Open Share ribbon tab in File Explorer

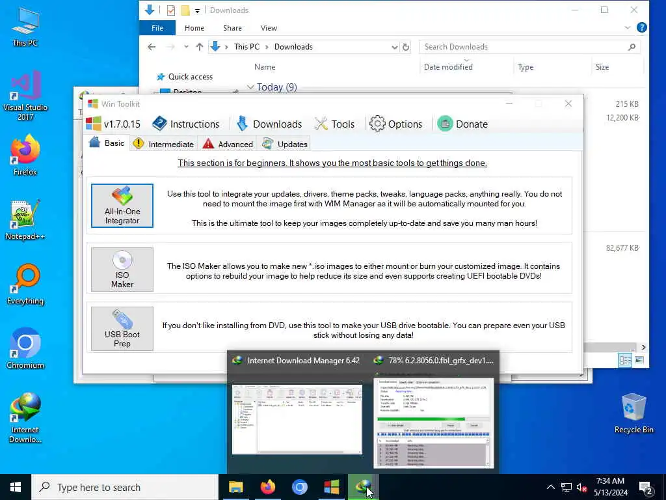(232, 28)
